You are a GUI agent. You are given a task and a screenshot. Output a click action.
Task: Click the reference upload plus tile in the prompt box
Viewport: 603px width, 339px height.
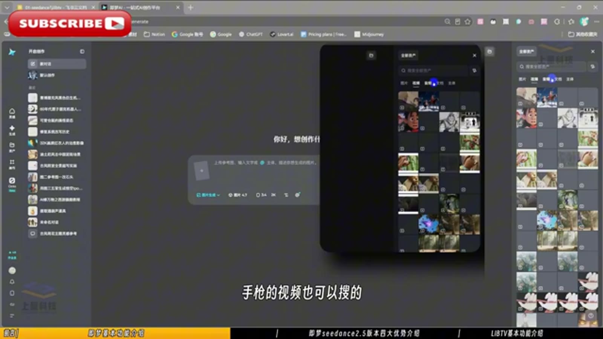201,171
